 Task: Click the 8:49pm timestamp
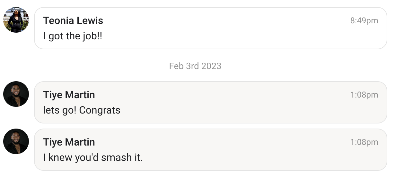pos(364,21)
